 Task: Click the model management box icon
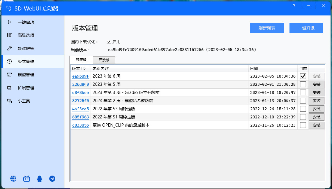[9, 75]
